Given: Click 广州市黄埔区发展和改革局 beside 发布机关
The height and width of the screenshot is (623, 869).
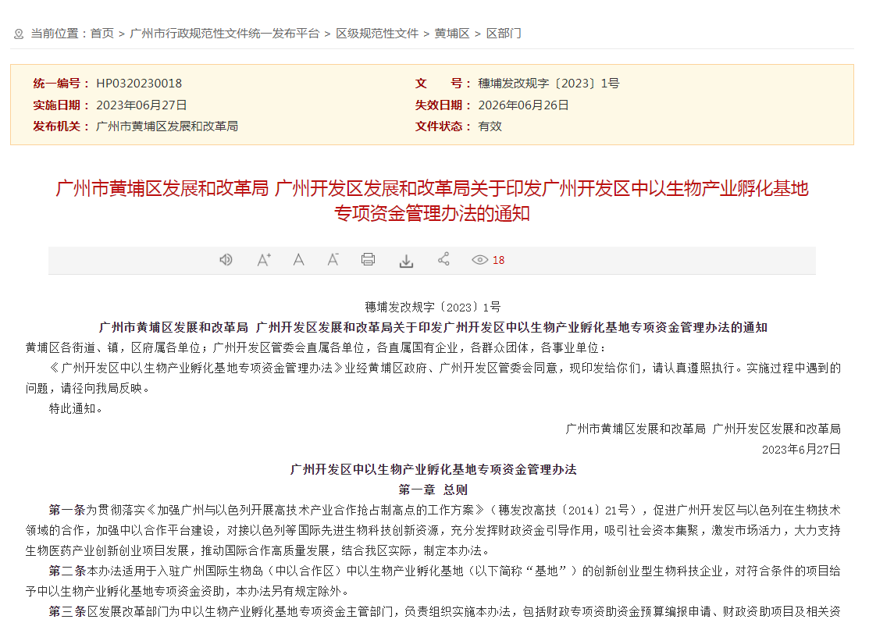Looking at the screenshot, I should (x=166, y=126).
